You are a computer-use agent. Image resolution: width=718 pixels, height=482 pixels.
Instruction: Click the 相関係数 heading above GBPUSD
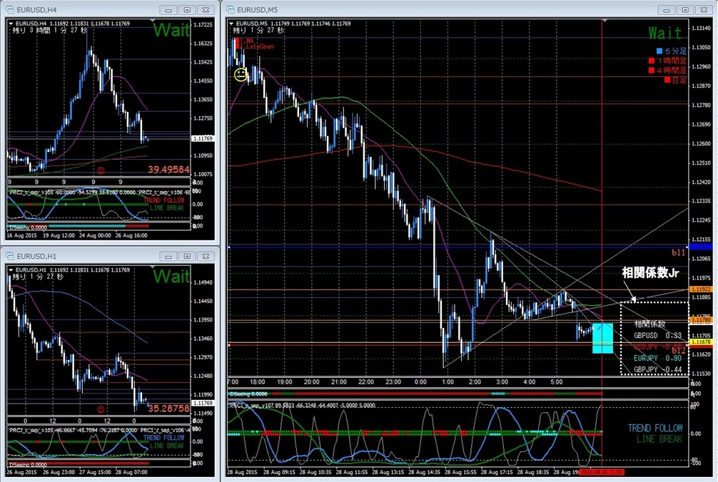click(x=649, y=324)
